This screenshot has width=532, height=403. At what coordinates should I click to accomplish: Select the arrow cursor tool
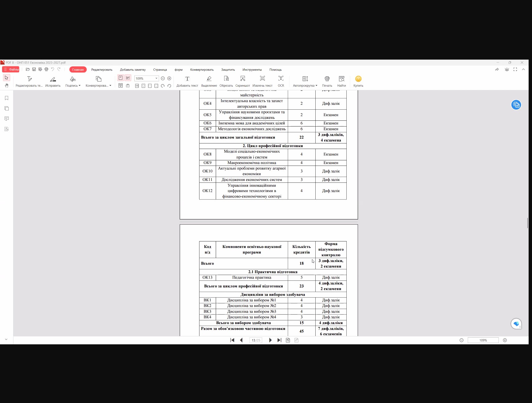pyautogui.click(x=6, y=78)
